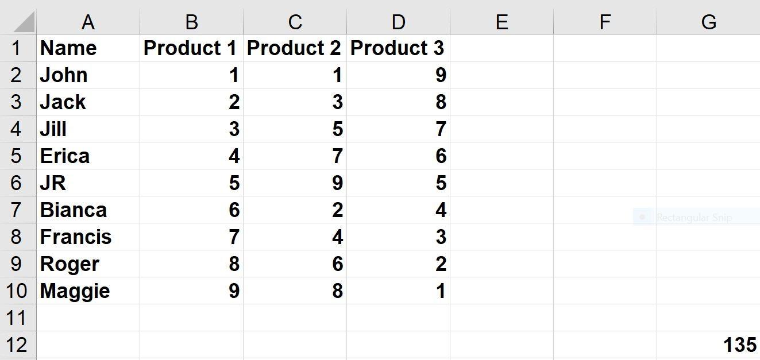The image size is (760, 360).
Task: Select the "Product 2" header cell
Action: pos(295,48)
